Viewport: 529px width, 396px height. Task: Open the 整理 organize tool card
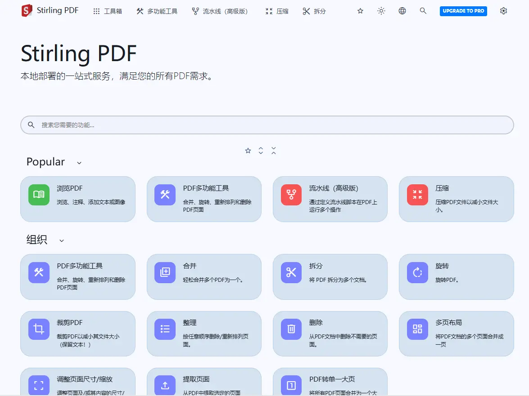[204, 334]
